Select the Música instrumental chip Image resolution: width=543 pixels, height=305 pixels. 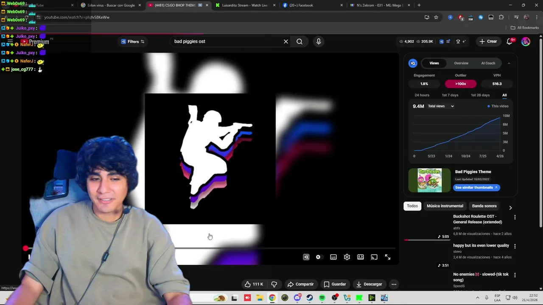(445, 206)
